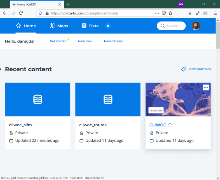Screen dimensions: 220x180
Task: Open the CLIWOC card three-dot options menu
Action: pos(206,87)
